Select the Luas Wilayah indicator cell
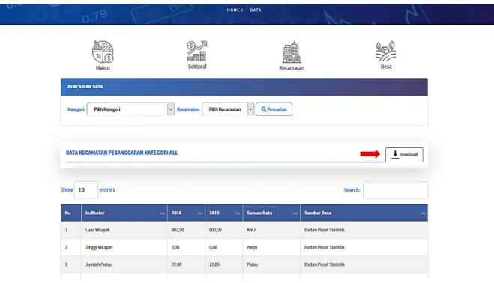The width and height of the screenshot is (494, 283). point(124,230)
